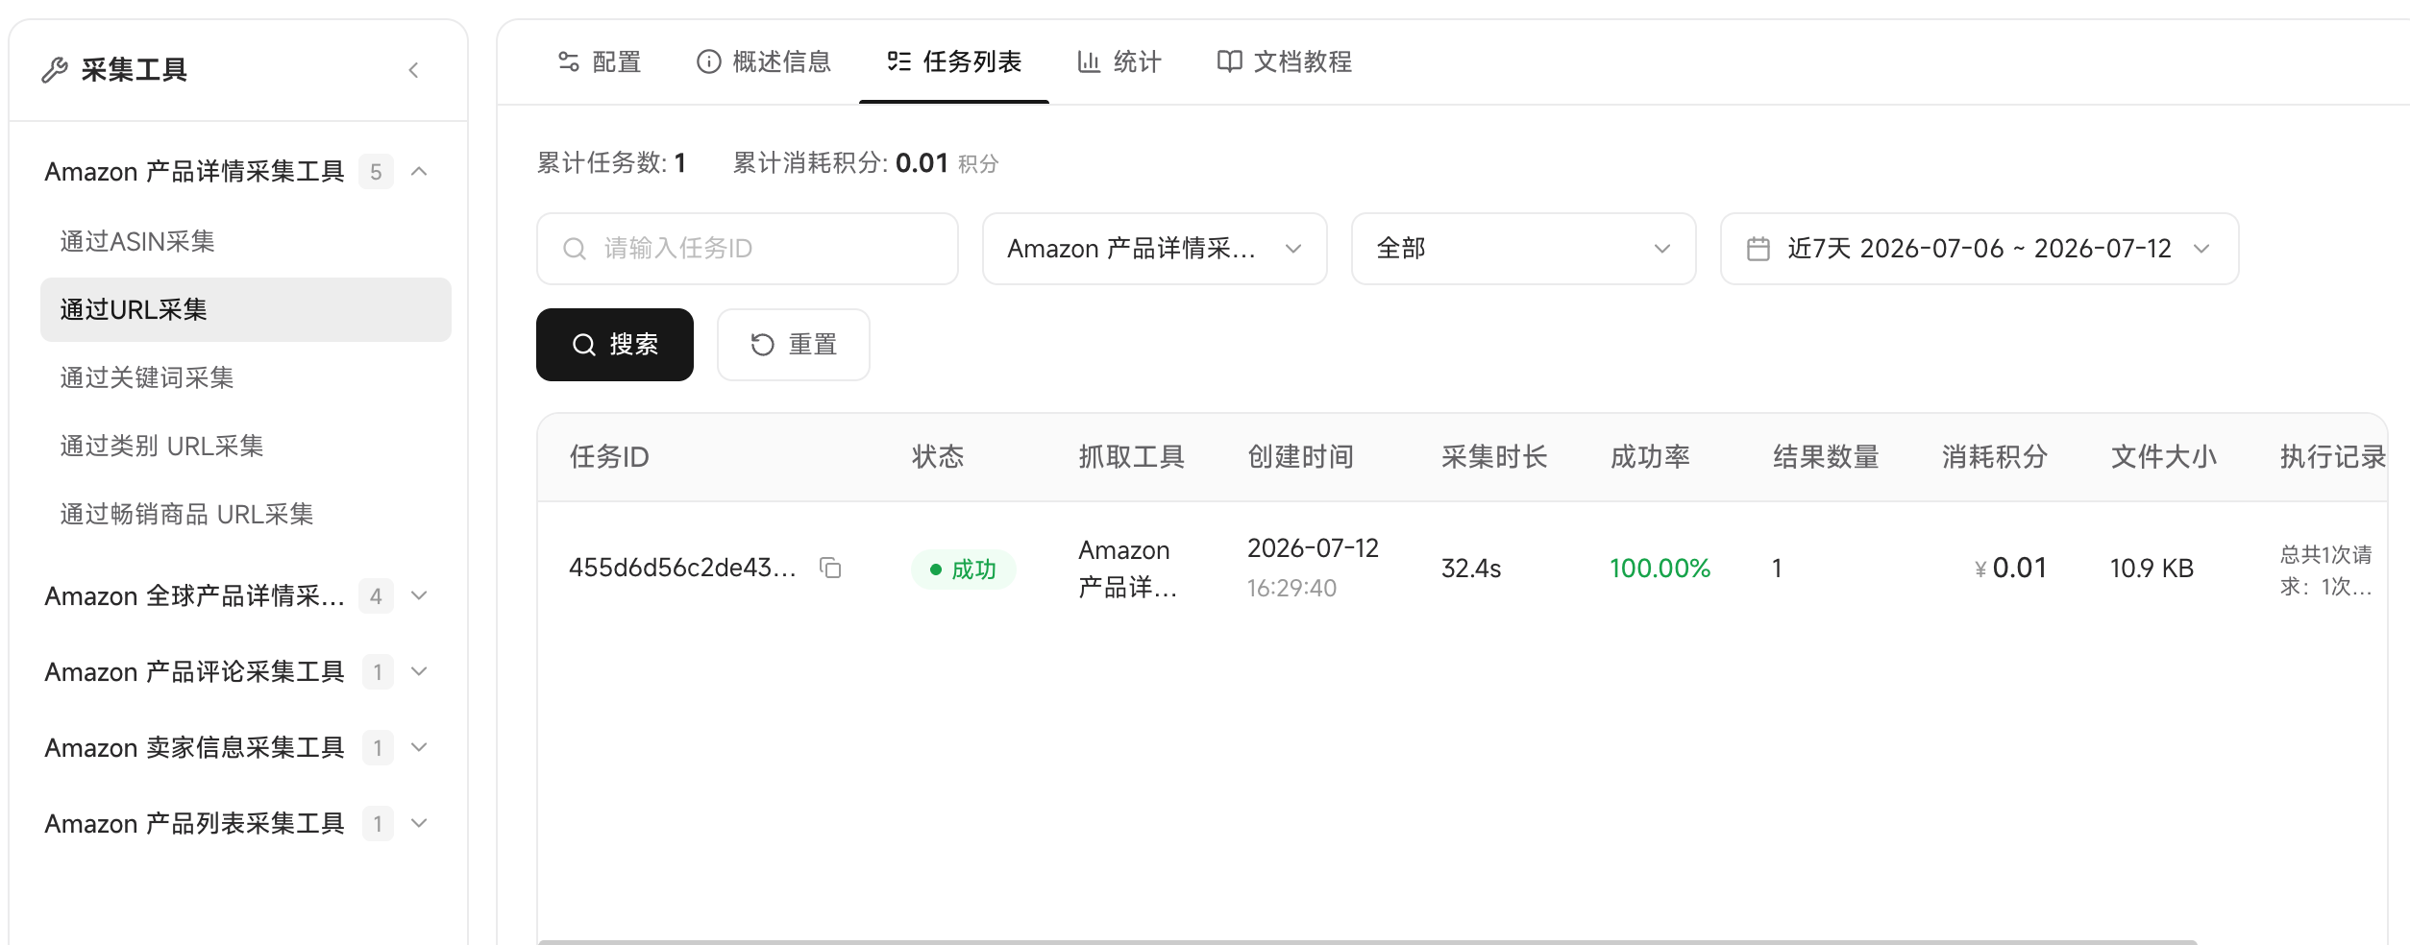Click the 结果数量 column header

pyautogui.click(x=1826, y=457)
